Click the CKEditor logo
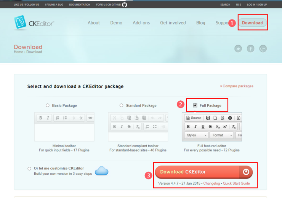The width and height of the screenshot is (282, 198). tap(34, 23)
